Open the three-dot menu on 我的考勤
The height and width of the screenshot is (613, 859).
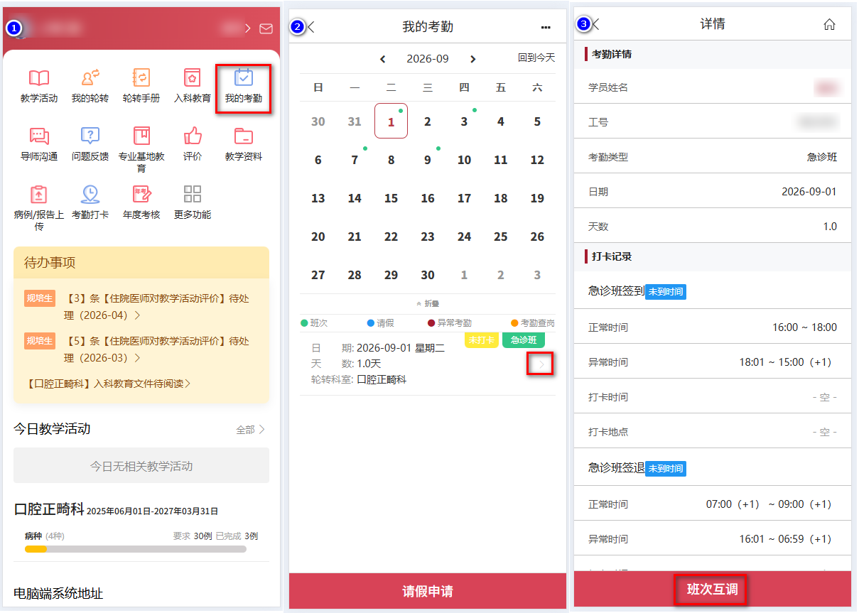coord(546,28)
